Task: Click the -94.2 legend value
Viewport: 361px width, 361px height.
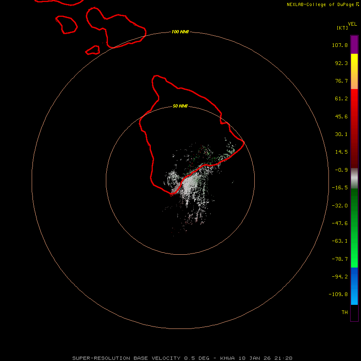Action: tap(340, 277)
